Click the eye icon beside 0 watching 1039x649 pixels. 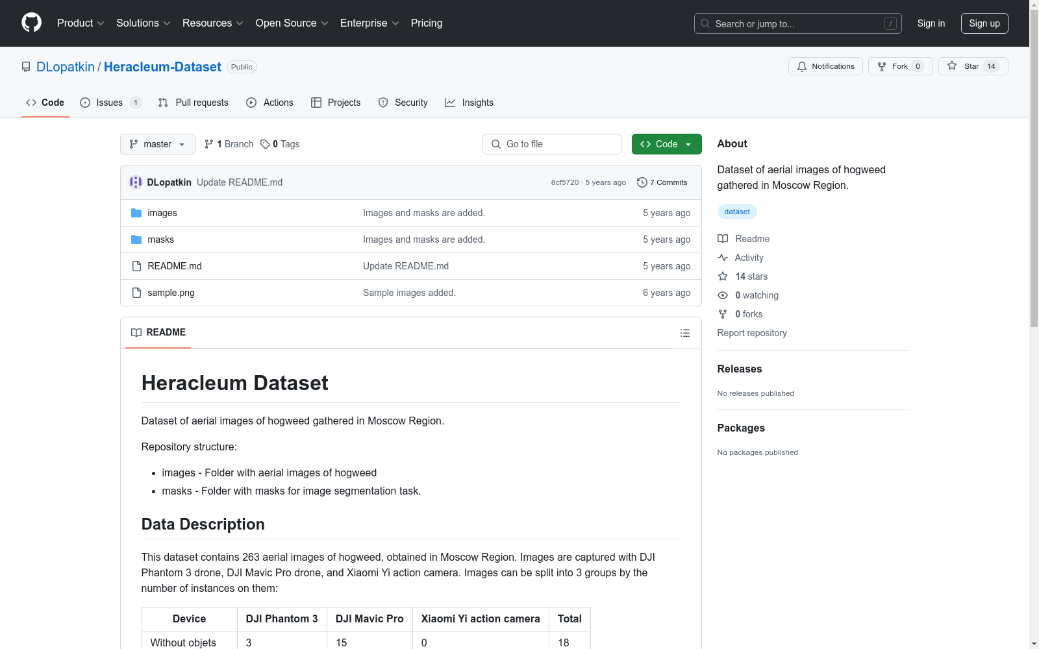pos(723,295)
